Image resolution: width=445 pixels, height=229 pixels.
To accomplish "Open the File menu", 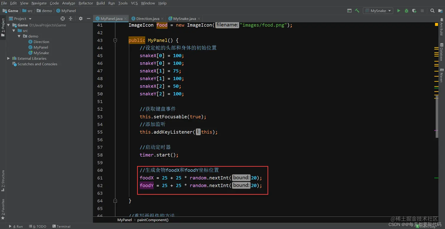I will point(4,3).
